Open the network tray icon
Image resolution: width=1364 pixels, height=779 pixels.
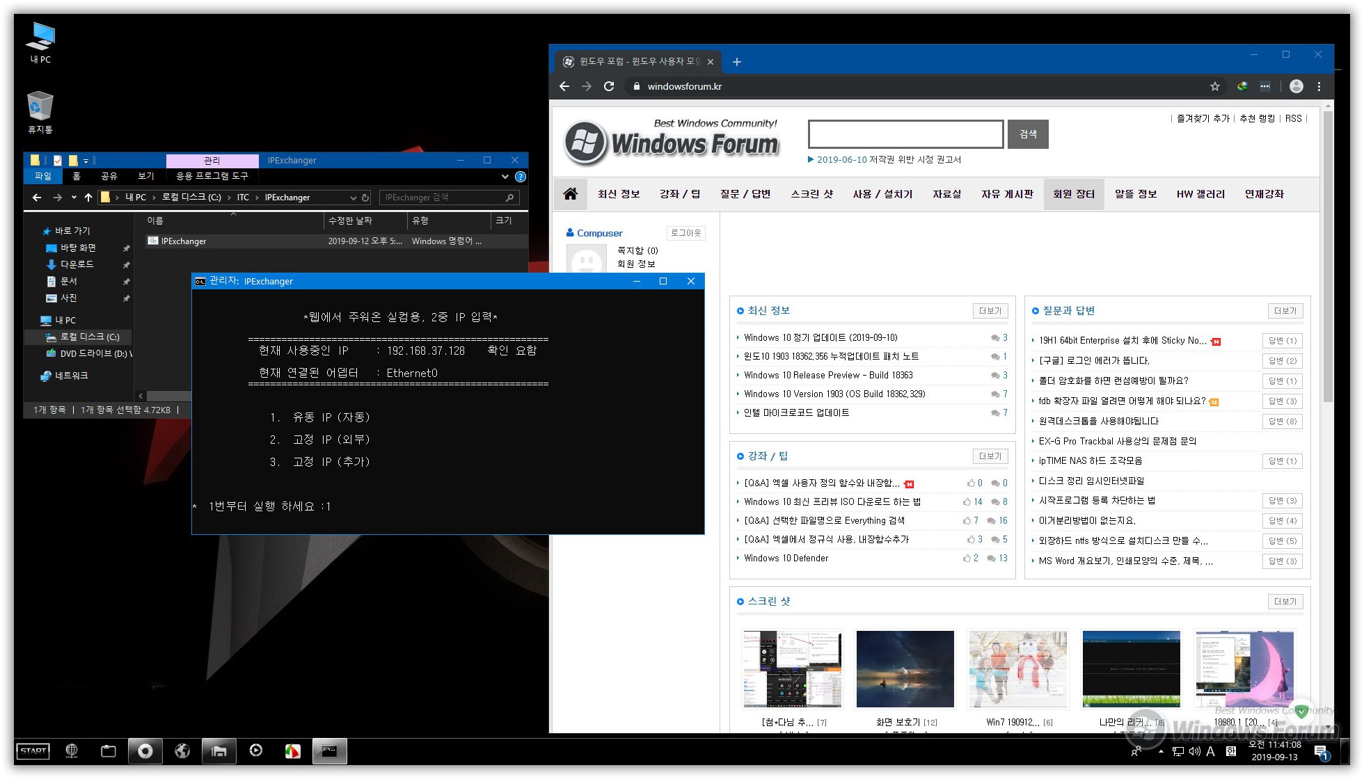click(x=1177, y=751)
